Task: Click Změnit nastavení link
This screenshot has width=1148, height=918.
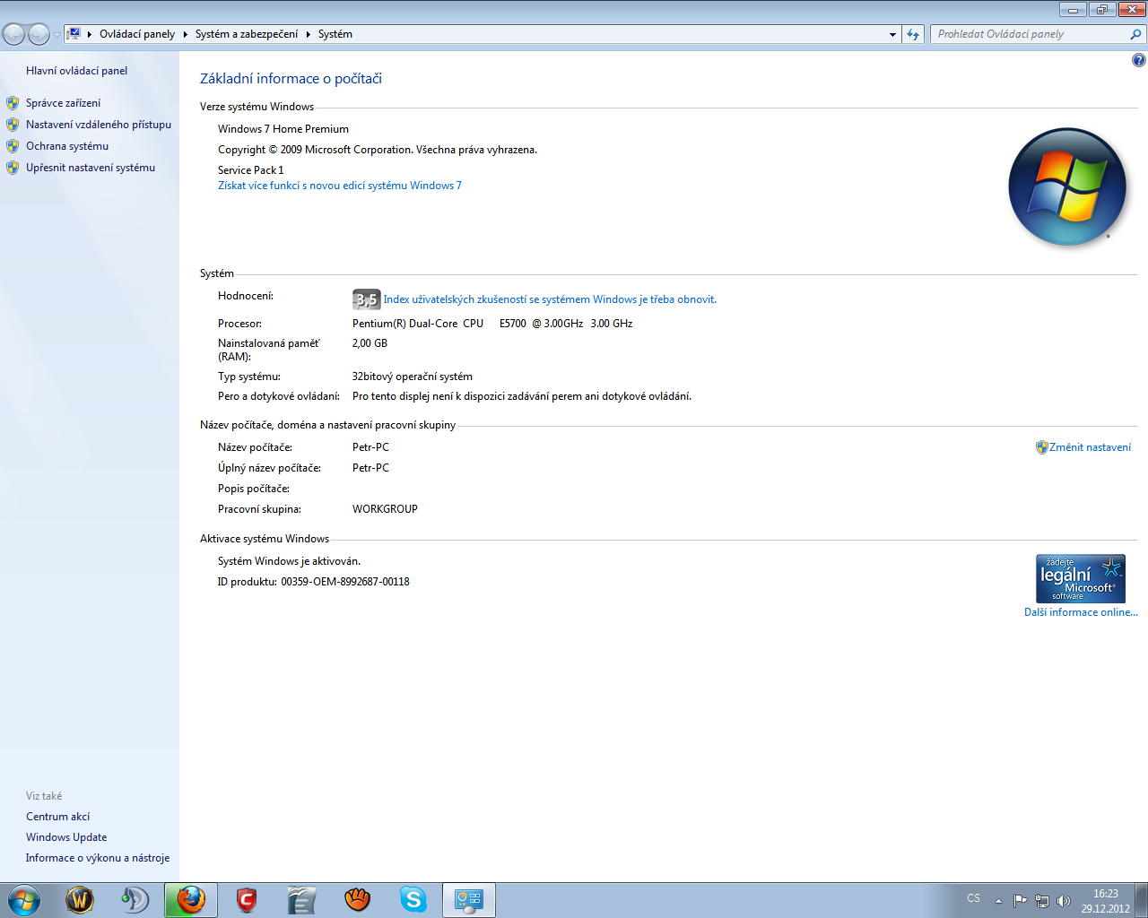Action: pyautogui.click(x=1090, y=447)
